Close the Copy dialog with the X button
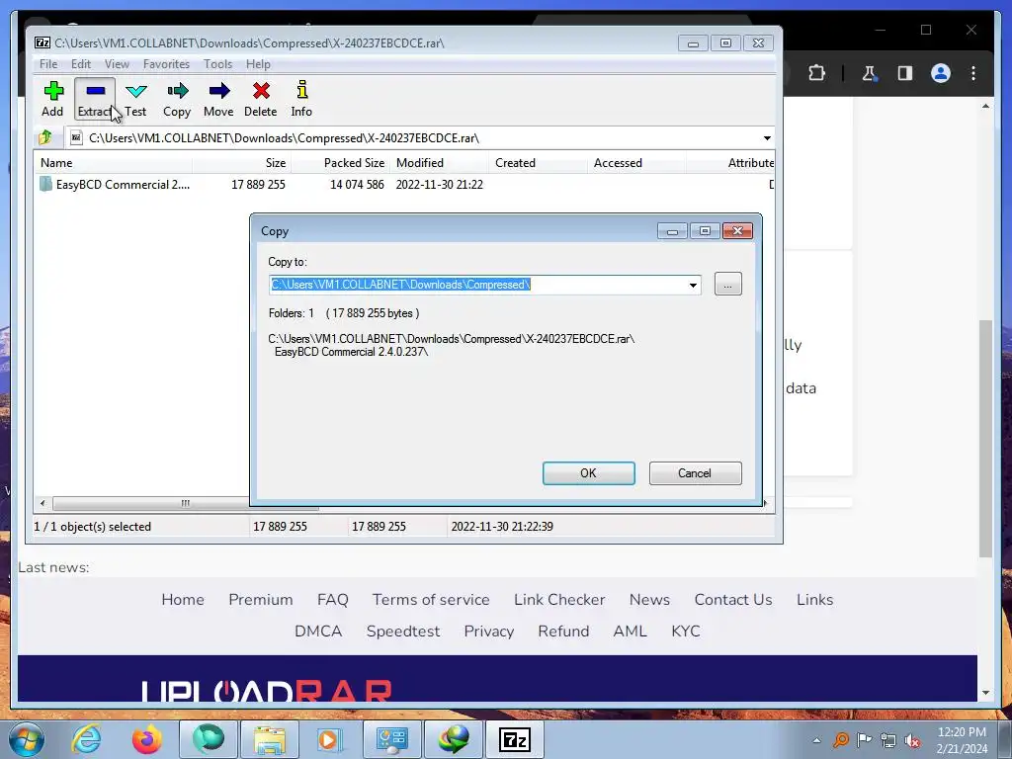This screenshot has height=759, width=1012. coord(737,231)
